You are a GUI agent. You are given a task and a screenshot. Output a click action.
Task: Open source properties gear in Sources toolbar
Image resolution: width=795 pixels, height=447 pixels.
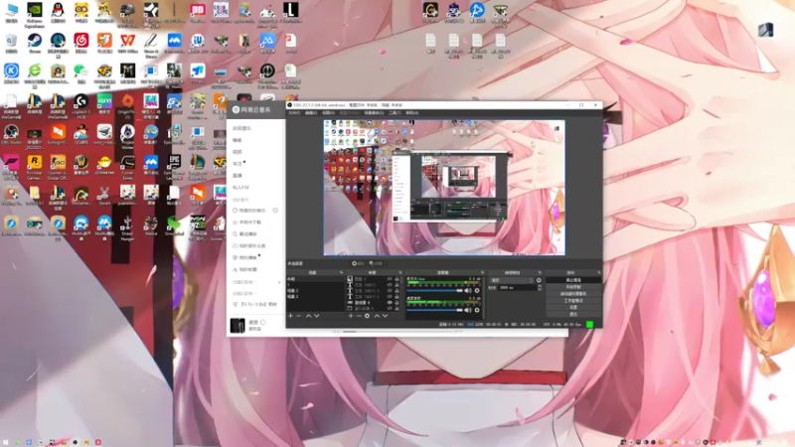[367, 316]
